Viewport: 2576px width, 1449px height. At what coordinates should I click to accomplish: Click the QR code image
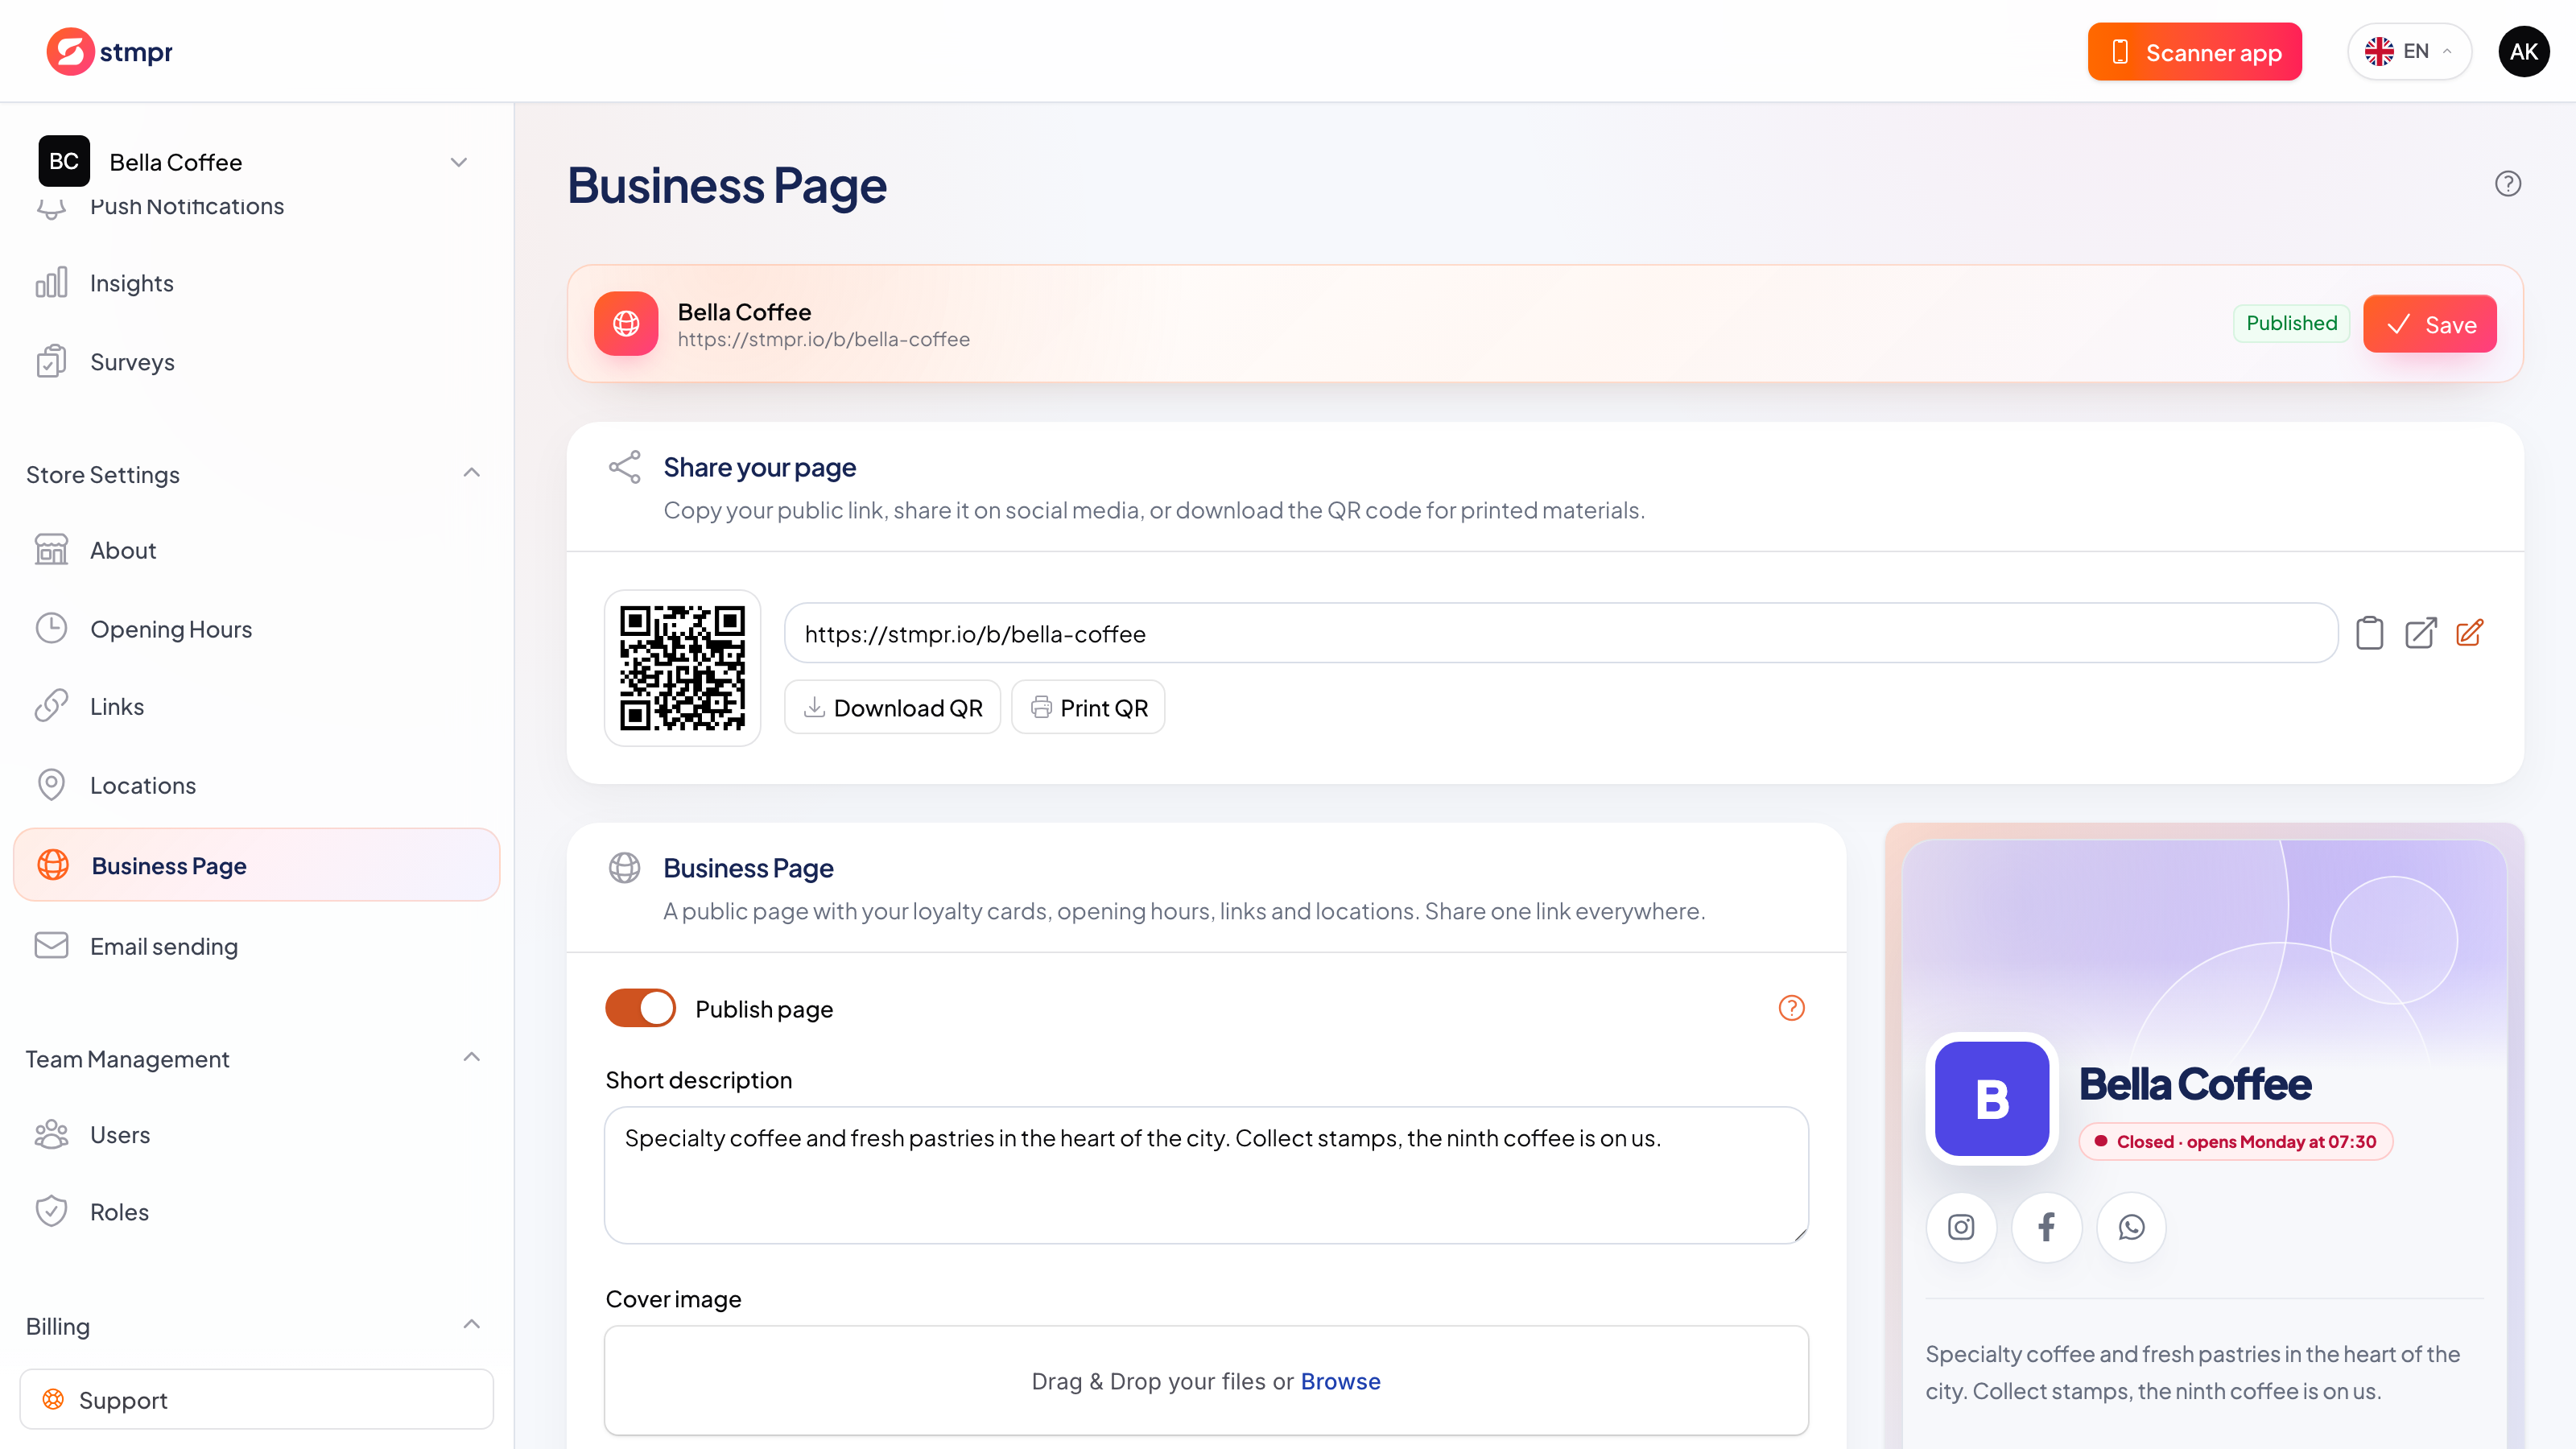coord(683,668)
